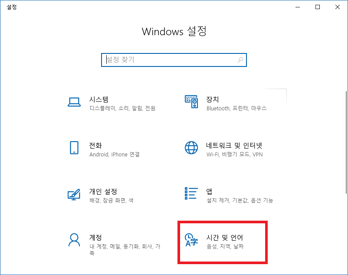Focus the 설정 찾기 search field

click(174, 60)
